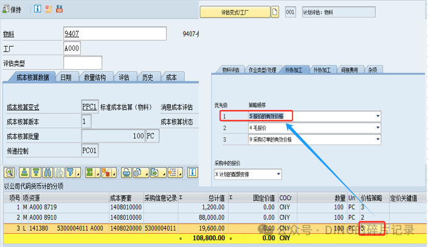Open the 作业类型/处理 tab
This screenshot has width=428, height=247.
(x=262, y=70)
